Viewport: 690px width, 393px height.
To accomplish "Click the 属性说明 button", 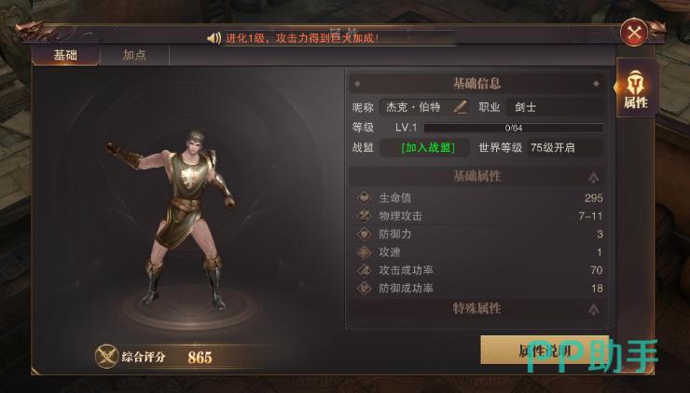I will (x=545, y=350).
